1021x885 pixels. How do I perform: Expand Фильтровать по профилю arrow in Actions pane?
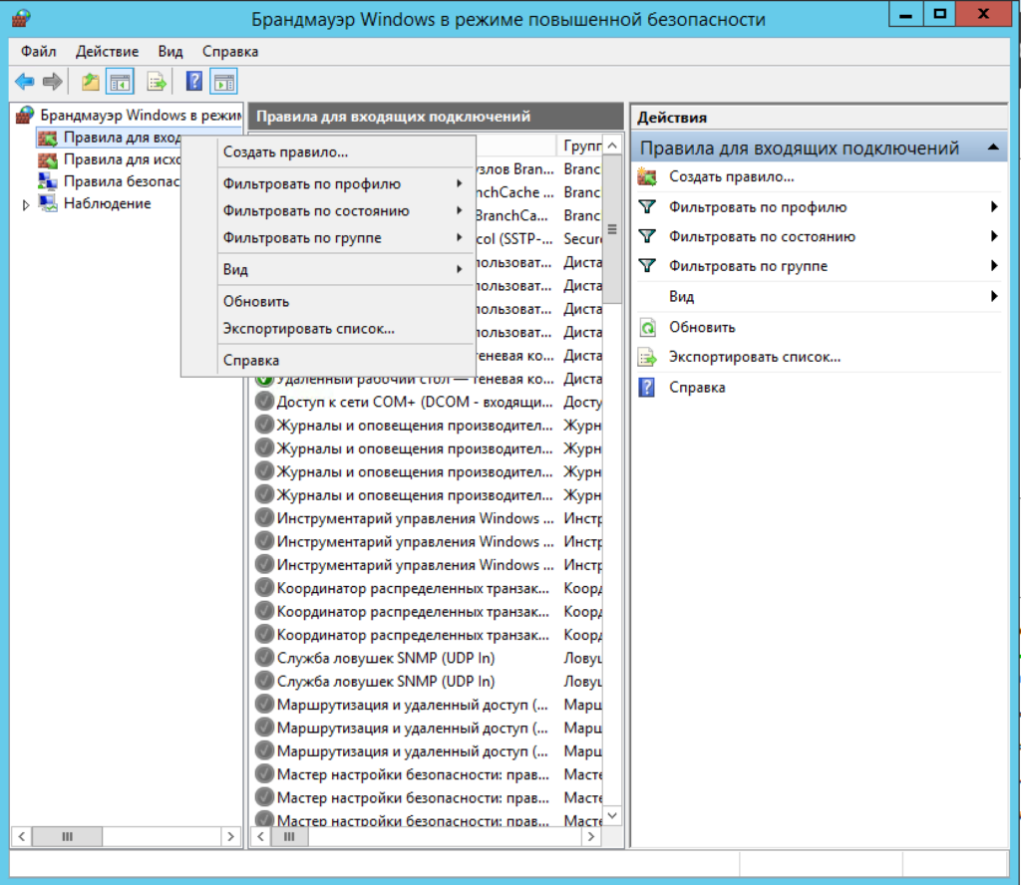994,207
